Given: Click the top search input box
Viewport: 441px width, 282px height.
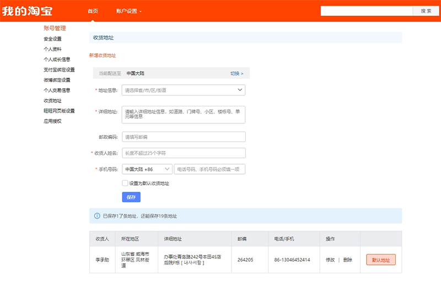Looking at the screenshot, I should click(367, 11).
